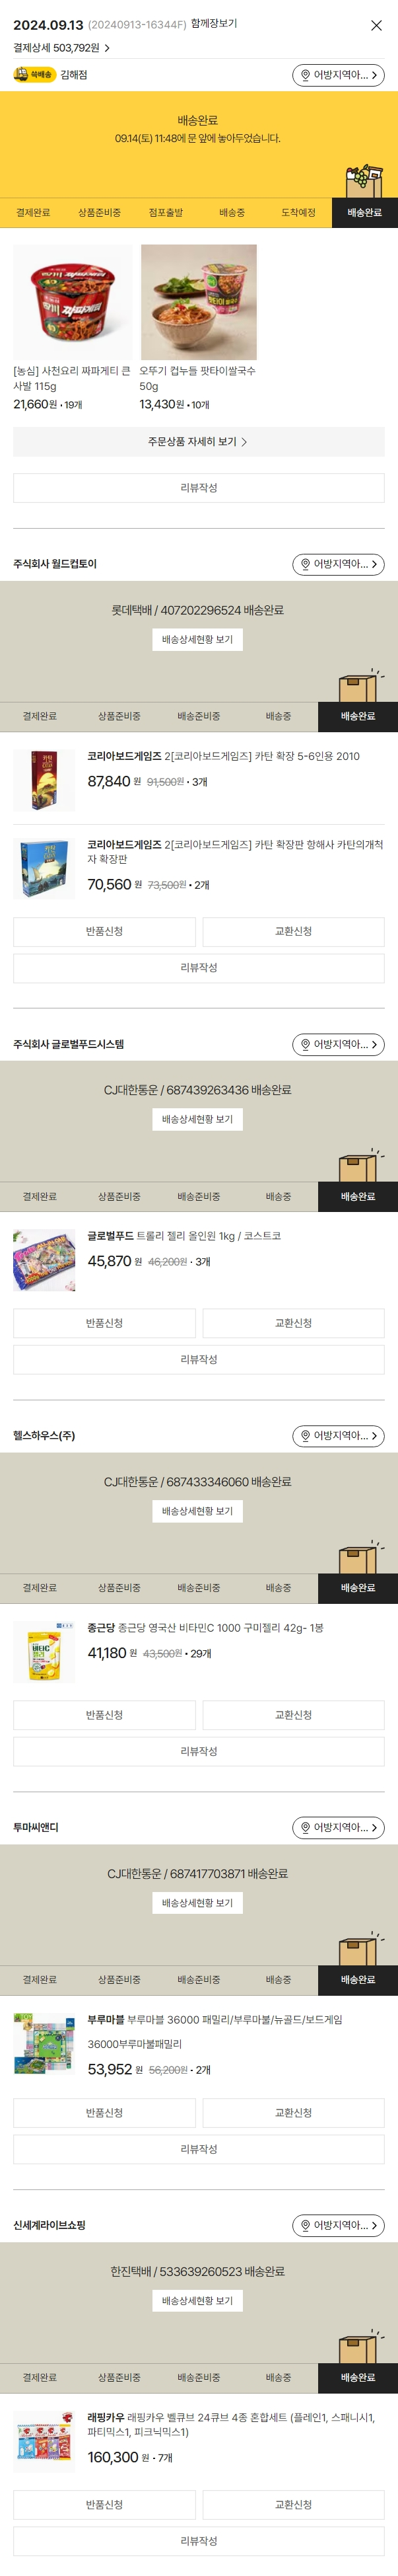Write review for 종근당 비타민C 구미젤리
Screen dimensions: 398x2576
[x=198, y=1751]
